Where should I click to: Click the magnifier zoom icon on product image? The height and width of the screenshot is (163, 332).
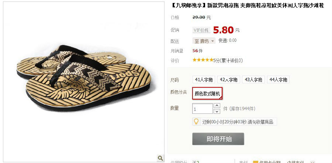tap(160, 158)
